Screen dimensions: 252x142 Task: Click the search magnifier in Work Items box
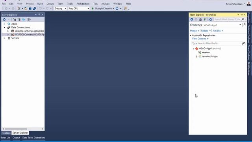tap(243, 19)
